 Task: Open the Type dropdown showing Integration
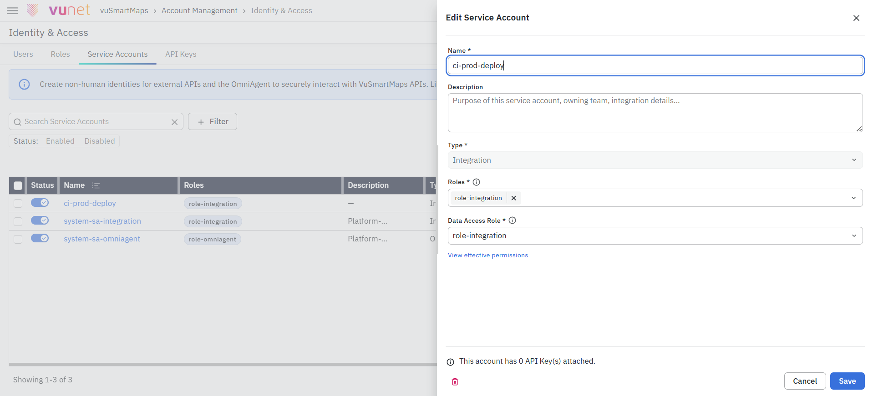pos(655,160)
